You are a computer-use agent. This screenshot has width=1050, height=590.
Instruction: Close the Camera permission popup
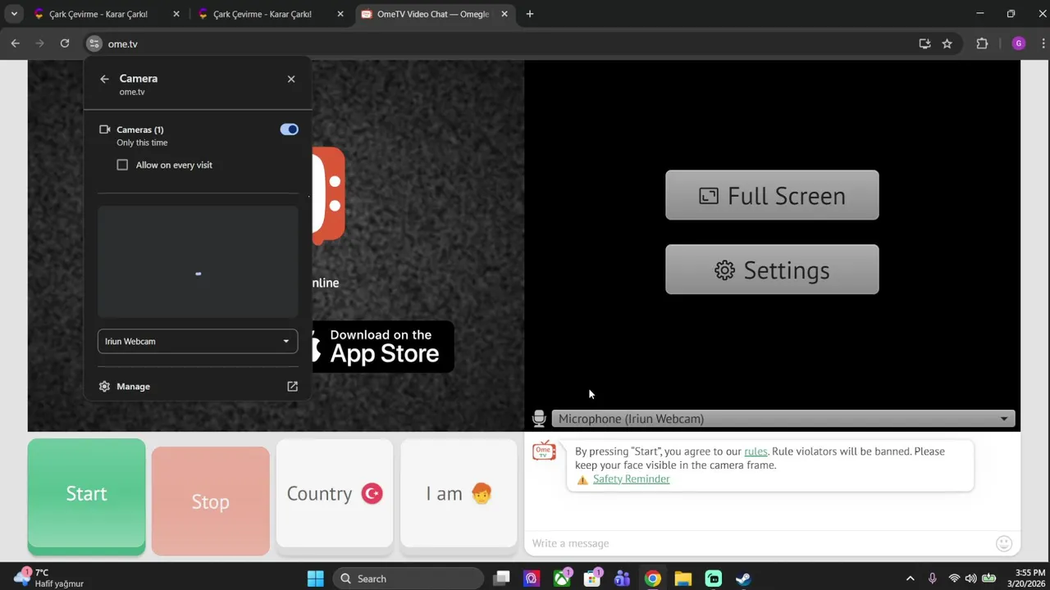pos(291,79)
